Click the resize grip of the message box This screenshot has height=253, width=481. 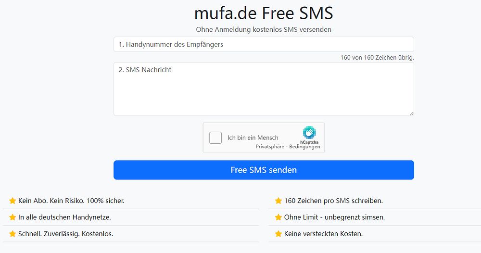[x=411, y=114]
